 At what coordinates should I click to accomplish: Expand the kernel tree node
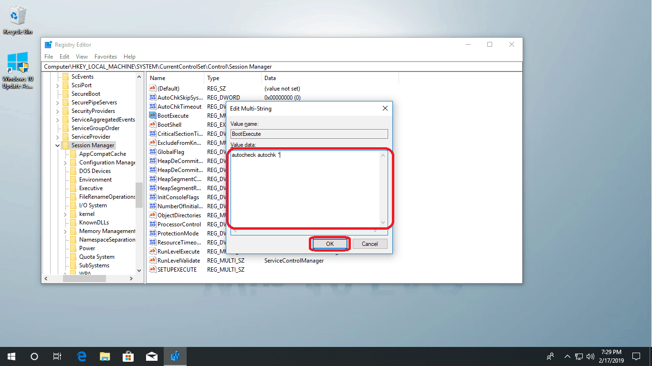[x=65, y=214]
